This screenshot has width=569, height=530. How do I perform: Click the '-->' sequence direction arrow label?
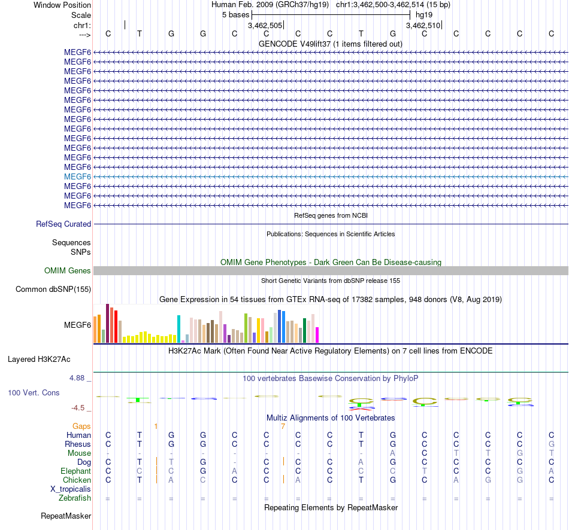(x=85, y=35)
